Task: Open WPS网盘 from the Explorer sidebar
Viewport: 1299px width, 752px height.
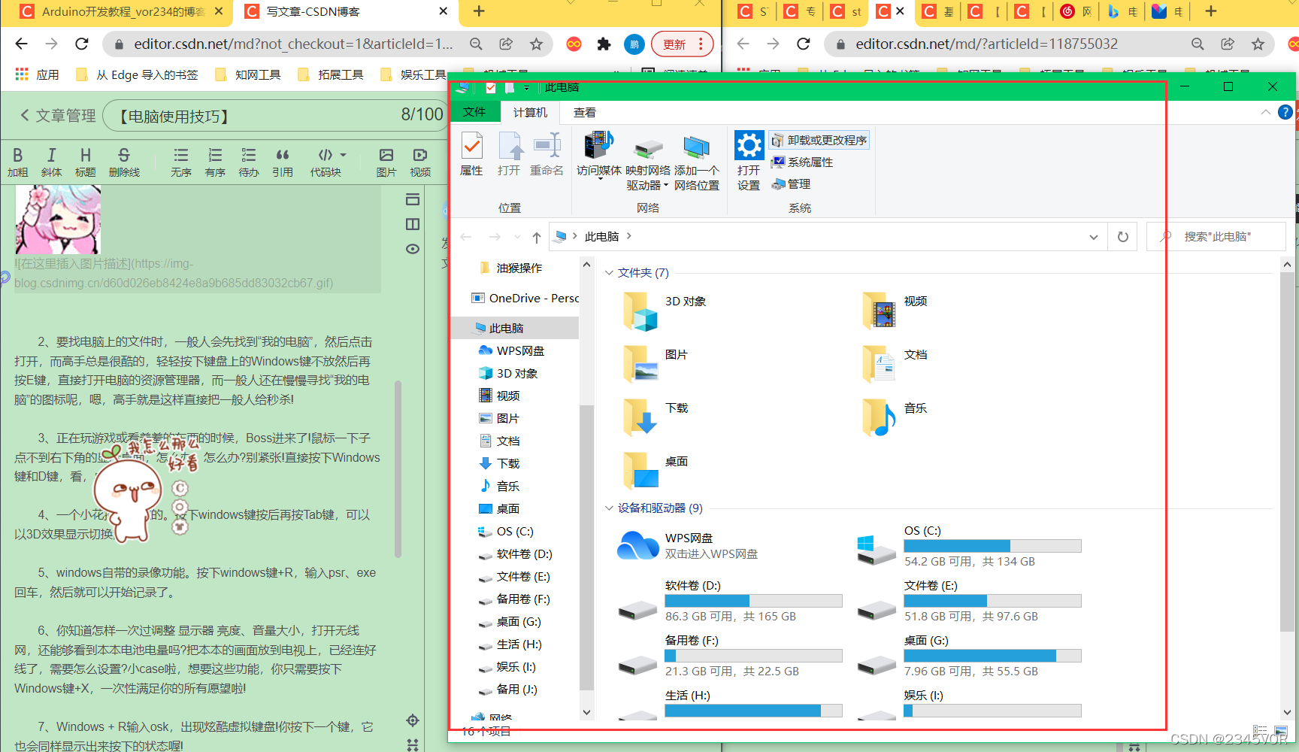Action: [519, 350]
